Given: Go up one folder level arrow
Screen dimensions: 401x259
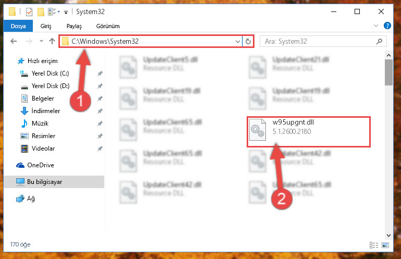Looking at the screenshot, I should [x=52, y=41].
